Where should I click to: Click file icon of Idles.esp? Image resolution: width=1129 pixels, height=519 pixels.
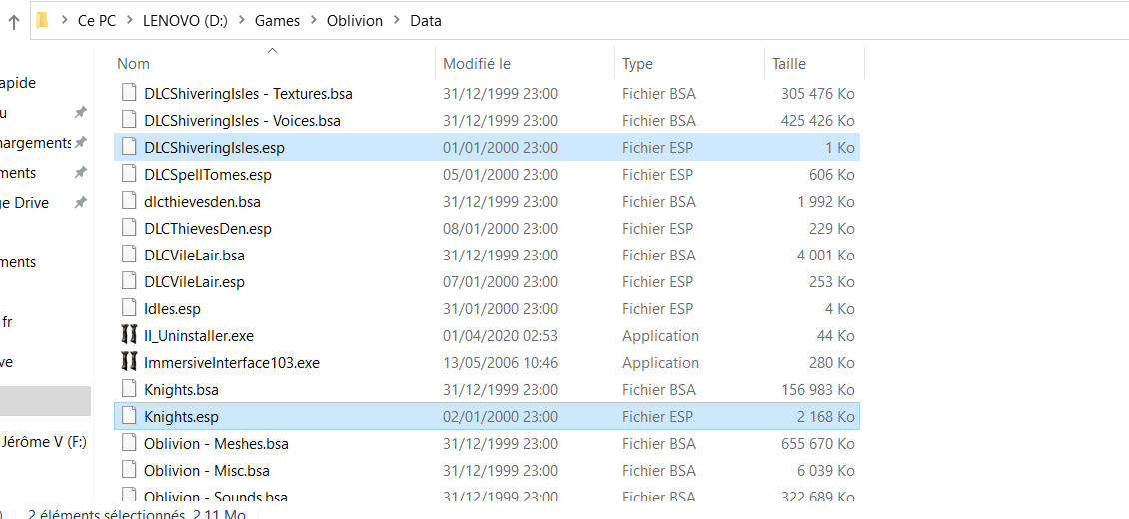[x=129, y=309]
